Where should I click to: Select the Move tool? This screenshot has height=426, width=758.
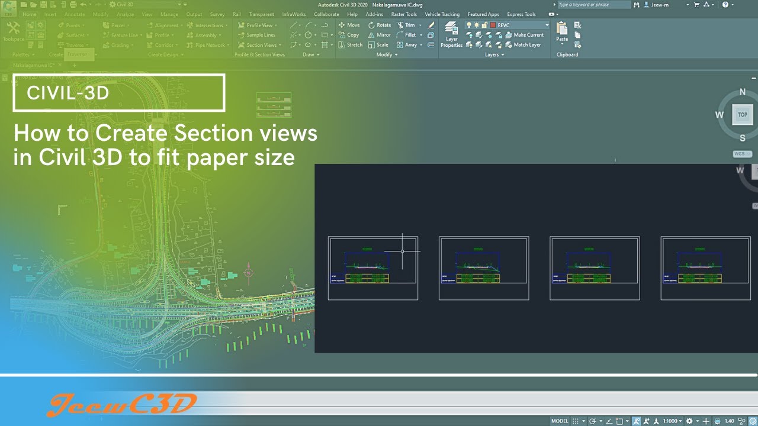click(x=349, y=25)
